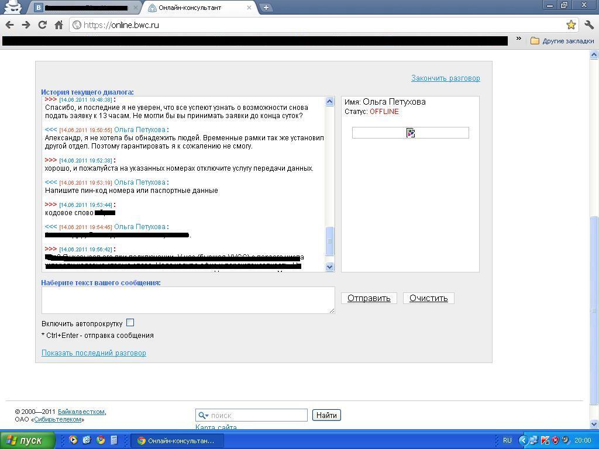
Task: Click the browser Forward arrow
Action: click(26, 25)
